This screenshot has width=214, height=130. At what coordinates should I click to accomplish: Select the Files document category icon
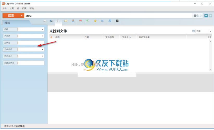(x=58, y=21)
